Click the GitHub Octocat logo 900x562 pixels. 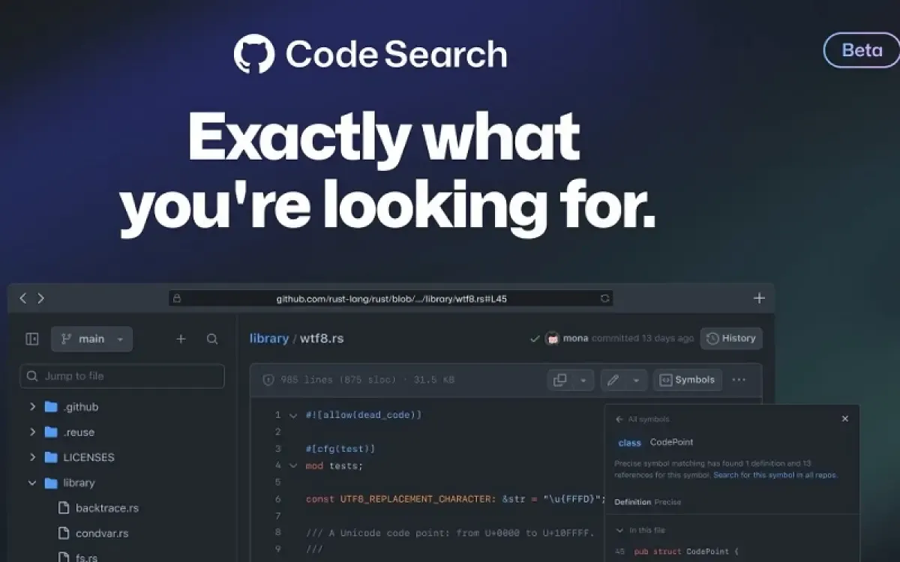pos(254,54)
